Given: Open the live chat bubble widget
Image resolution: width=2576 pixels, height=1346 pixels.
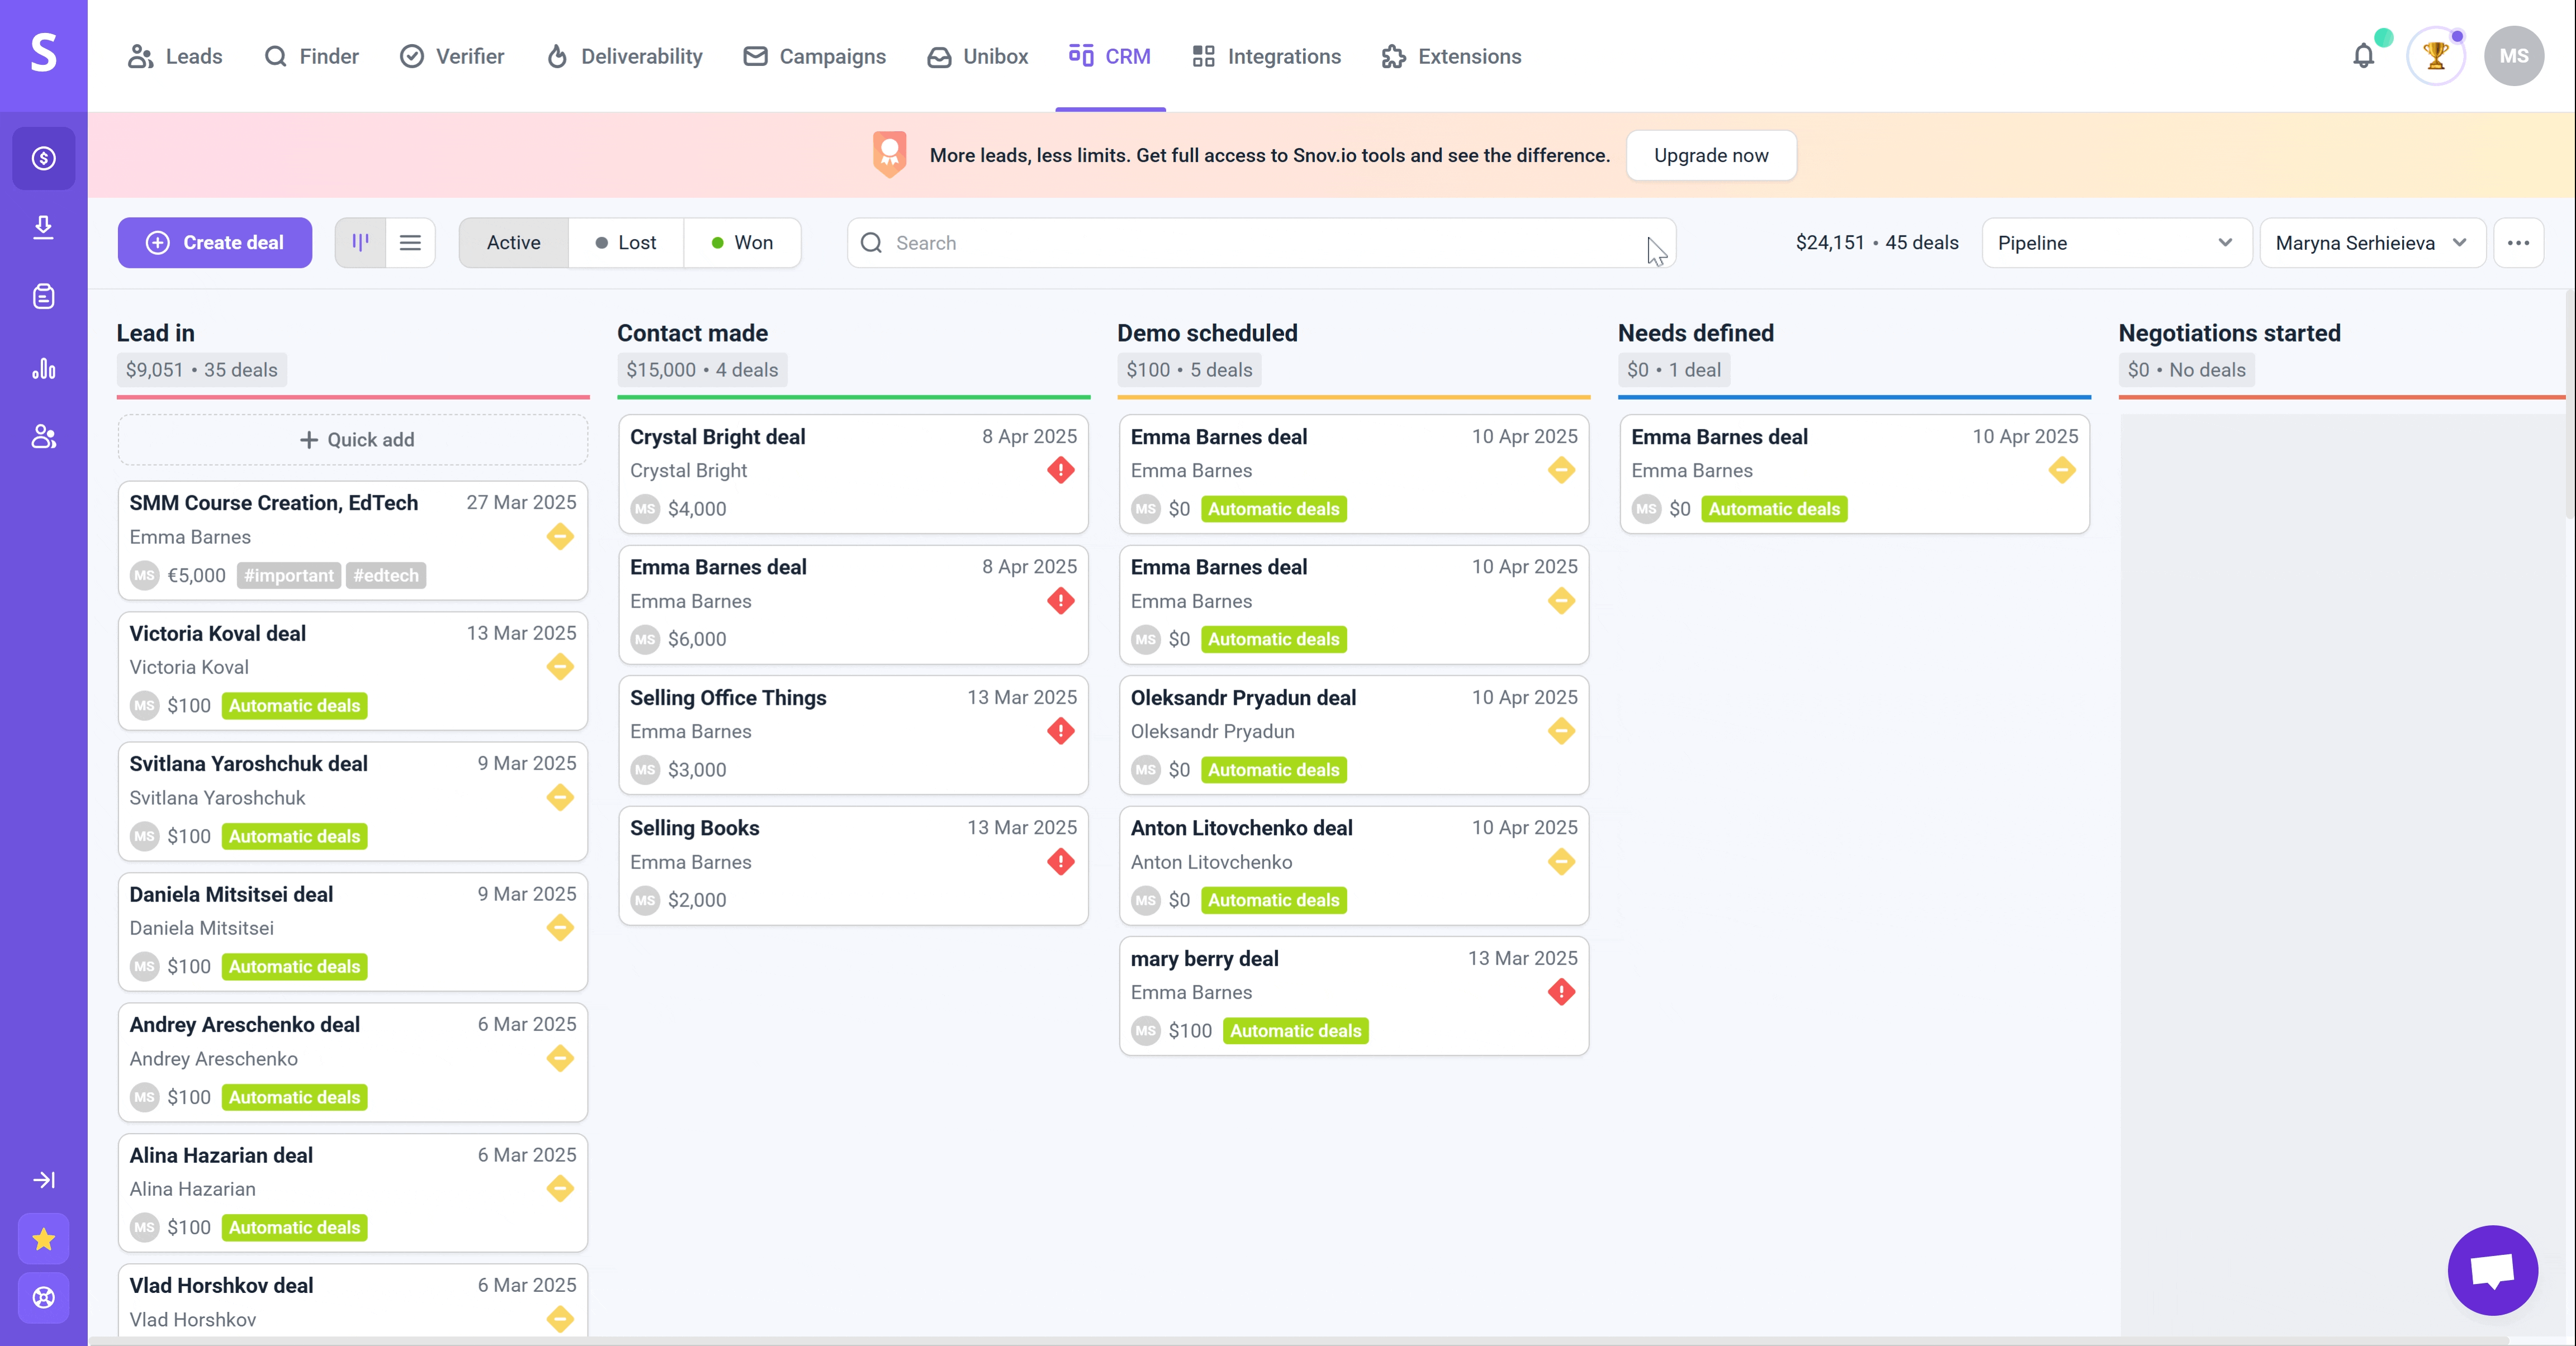Looking at the screenshot, I should point(2492,1270).
